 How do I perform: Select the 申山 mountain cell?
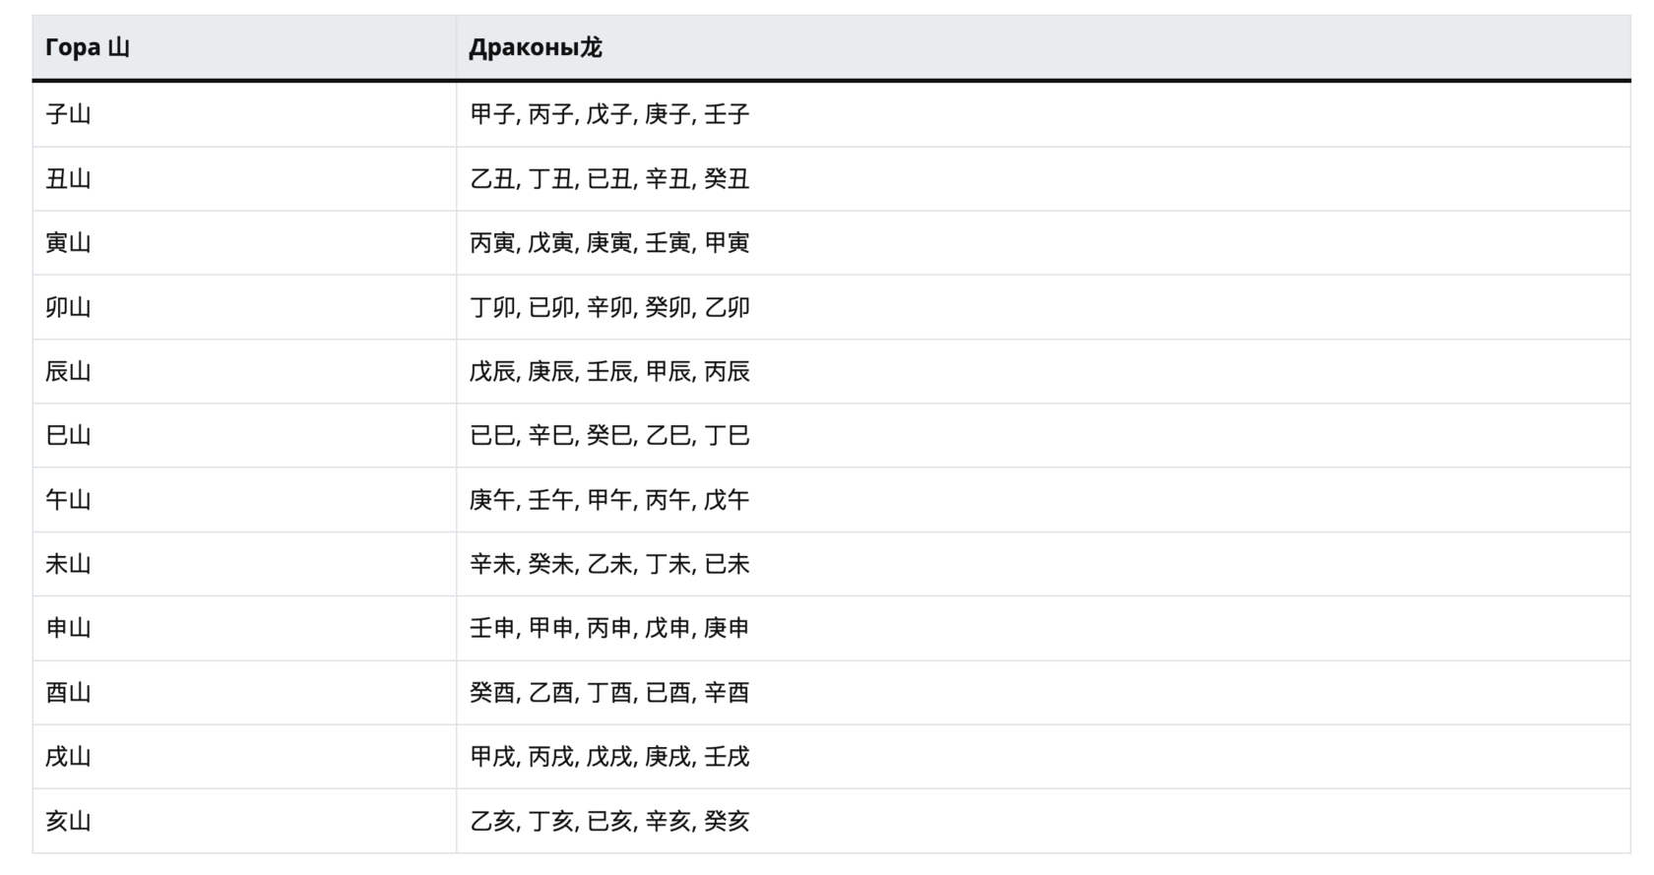tap(68, 628)
